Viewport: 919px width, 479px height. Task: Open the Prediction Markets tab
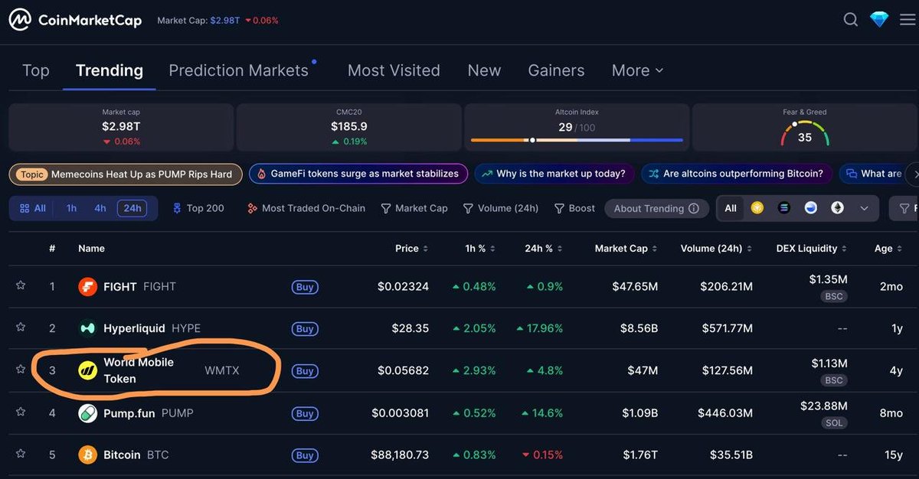[238, 70]
